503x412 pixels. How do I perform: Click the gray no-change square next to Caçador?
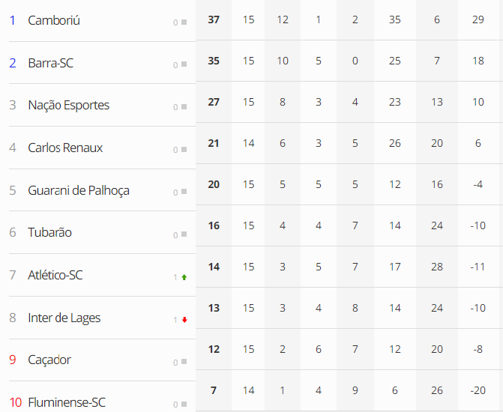coord(184,362)
